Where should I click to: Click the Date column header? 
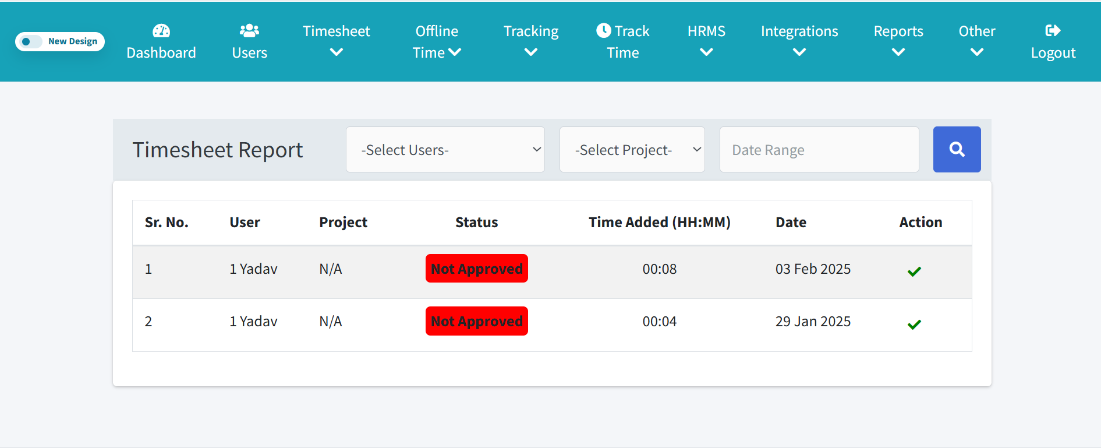click(x=791, y=223)
